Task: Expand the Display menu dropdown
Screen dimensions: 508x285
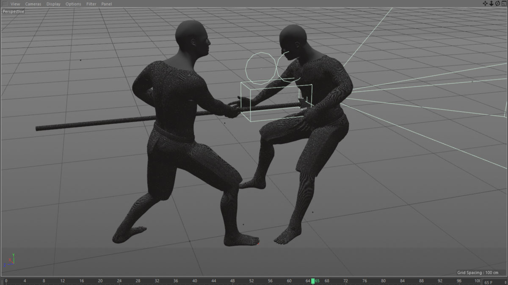Action: [53, 4]
